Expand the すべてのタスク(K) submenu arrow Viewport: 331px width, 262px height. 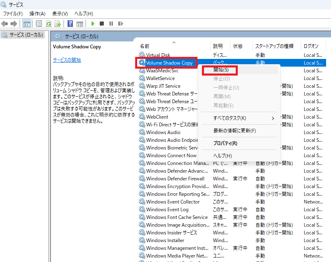pos(273,118)
